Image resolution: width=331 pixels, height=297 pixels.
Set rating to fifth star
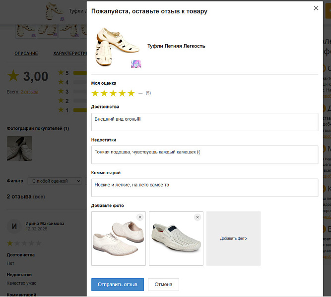pos(131,93)
